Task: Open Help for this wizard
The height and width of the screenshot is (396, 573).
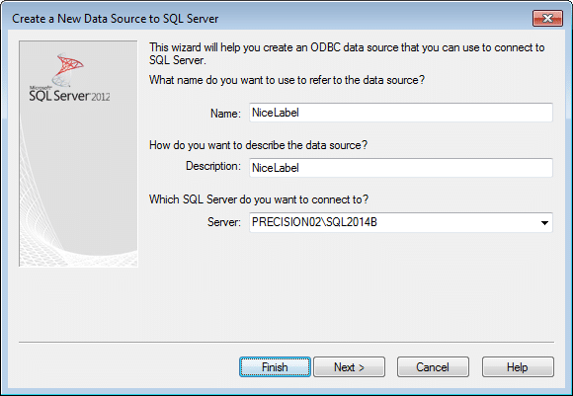Action: (x=518, y=366)
